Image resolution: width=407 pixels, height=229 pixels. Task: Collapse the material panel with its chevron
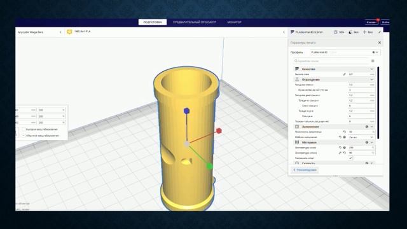tap(284, 32)
